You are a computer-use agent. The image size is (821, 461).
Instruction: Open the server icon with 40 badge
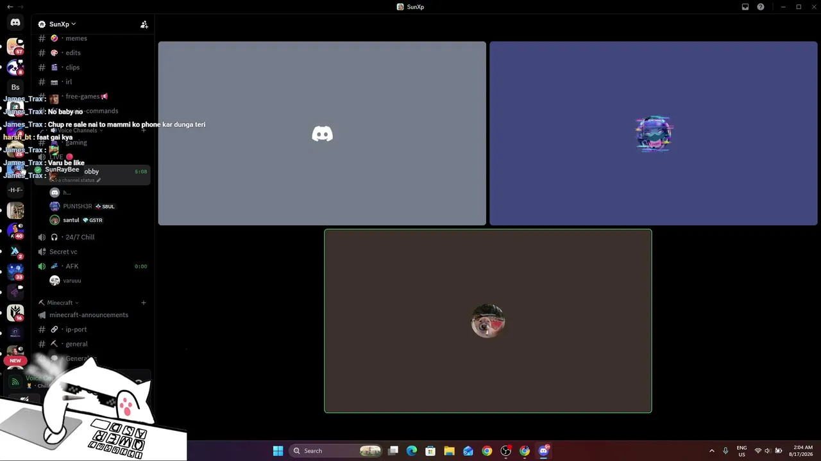pos(15,230)
